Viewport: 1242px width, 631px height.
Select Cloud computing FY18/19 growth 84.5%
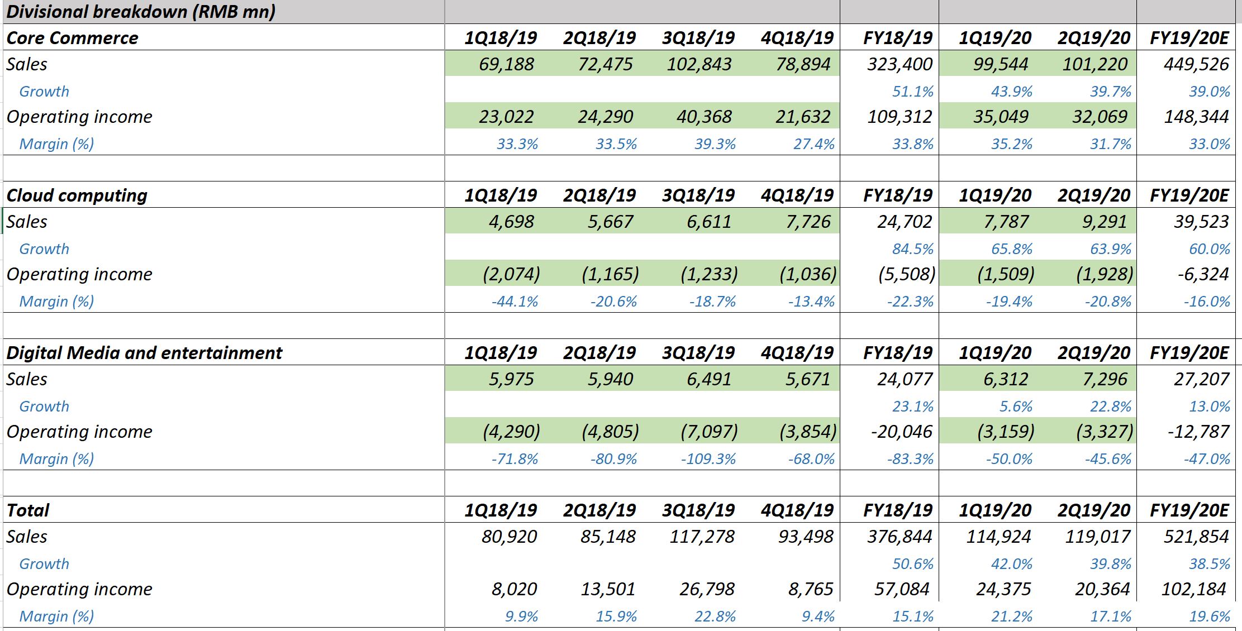[912, 249]
